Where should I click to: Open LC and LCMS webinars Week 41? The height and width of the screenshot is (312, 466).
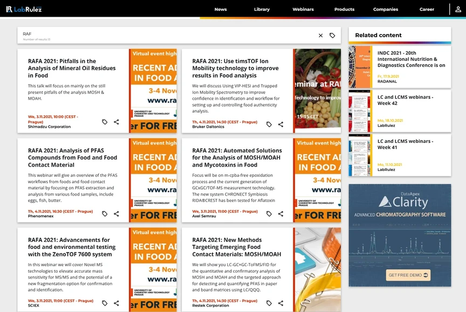pos(406,144)
